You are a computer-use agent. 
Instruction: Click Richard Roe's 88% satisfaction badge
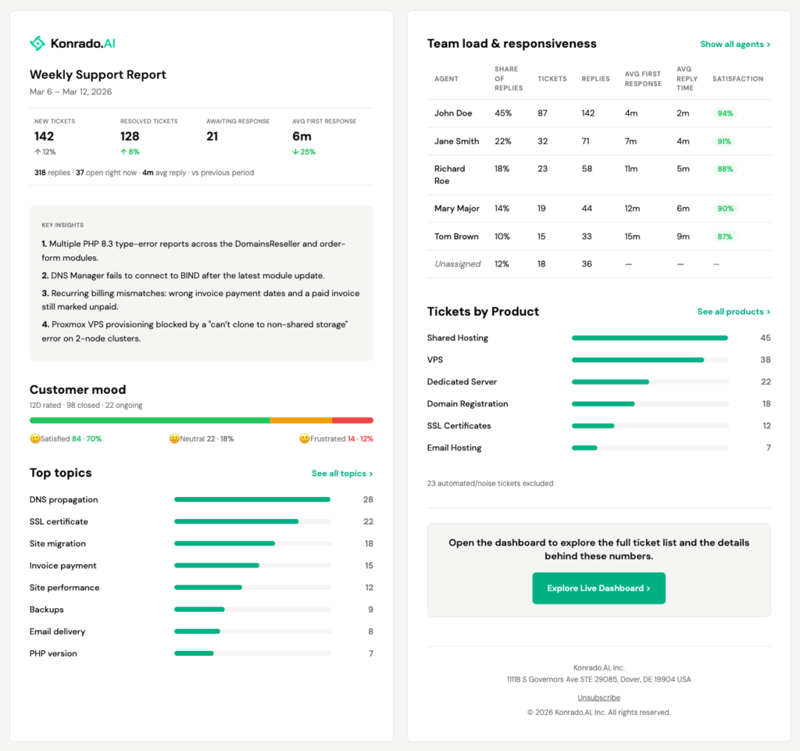click(725, 169)
